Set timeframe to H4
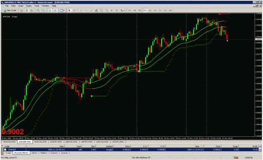The image size is (263, 160). click(x=155, y=11)
